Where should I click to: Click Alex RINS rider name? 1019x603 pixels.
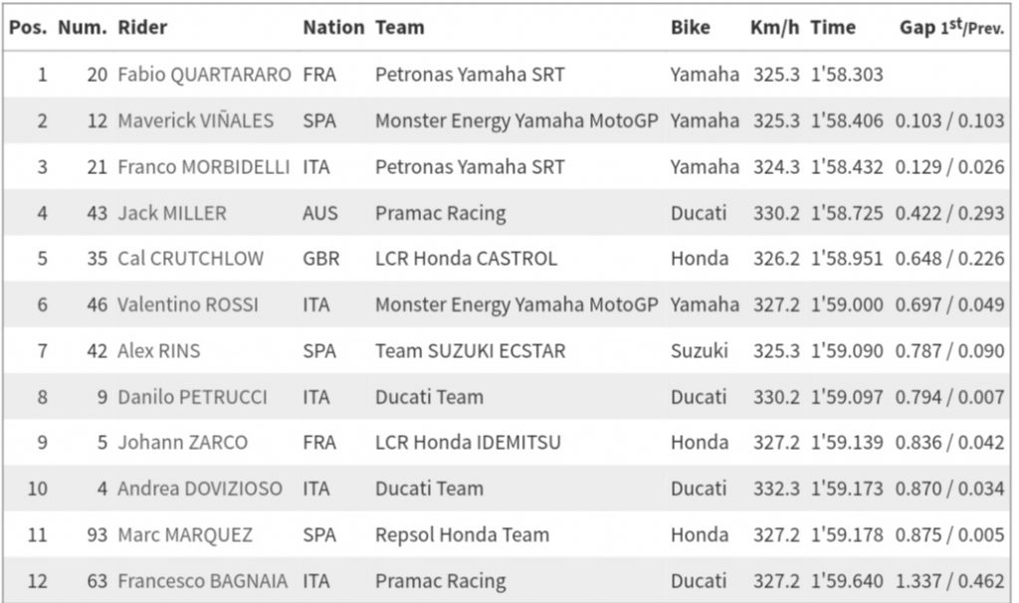pyautogui.click(x=158, y=351)
